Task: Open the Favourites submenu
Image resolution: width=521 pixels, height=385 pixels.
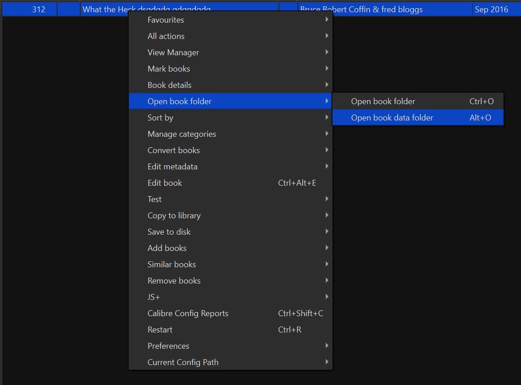Action: [x=166, y=20]
